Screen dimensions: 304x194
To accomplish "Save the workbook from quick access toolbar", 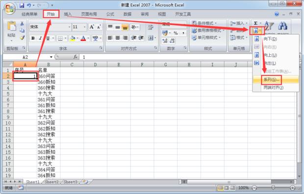I will point(22,5).
